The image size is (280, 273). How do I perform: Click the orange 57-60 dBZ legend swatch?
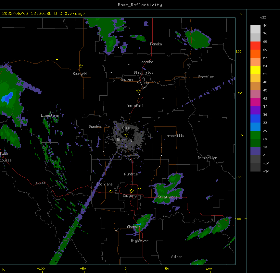point(255,53)
